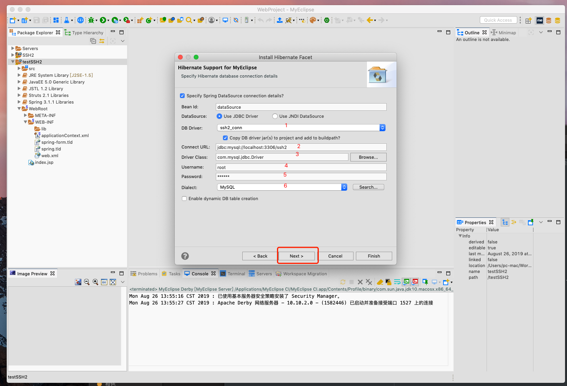
Task: Toggle Specify Spring DataSource connection details checkbox
Action: pos(182,96)
